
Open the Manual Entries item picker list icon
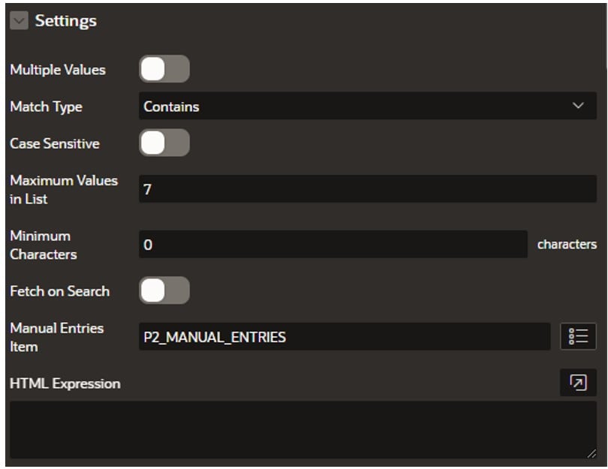(x=578, y=336)
